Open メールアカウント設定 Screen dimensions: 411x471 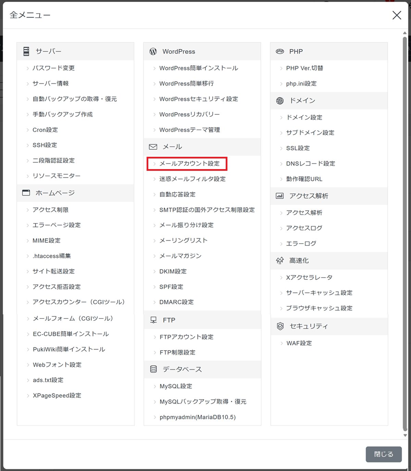pyautogui.click(x=189, y=164)
